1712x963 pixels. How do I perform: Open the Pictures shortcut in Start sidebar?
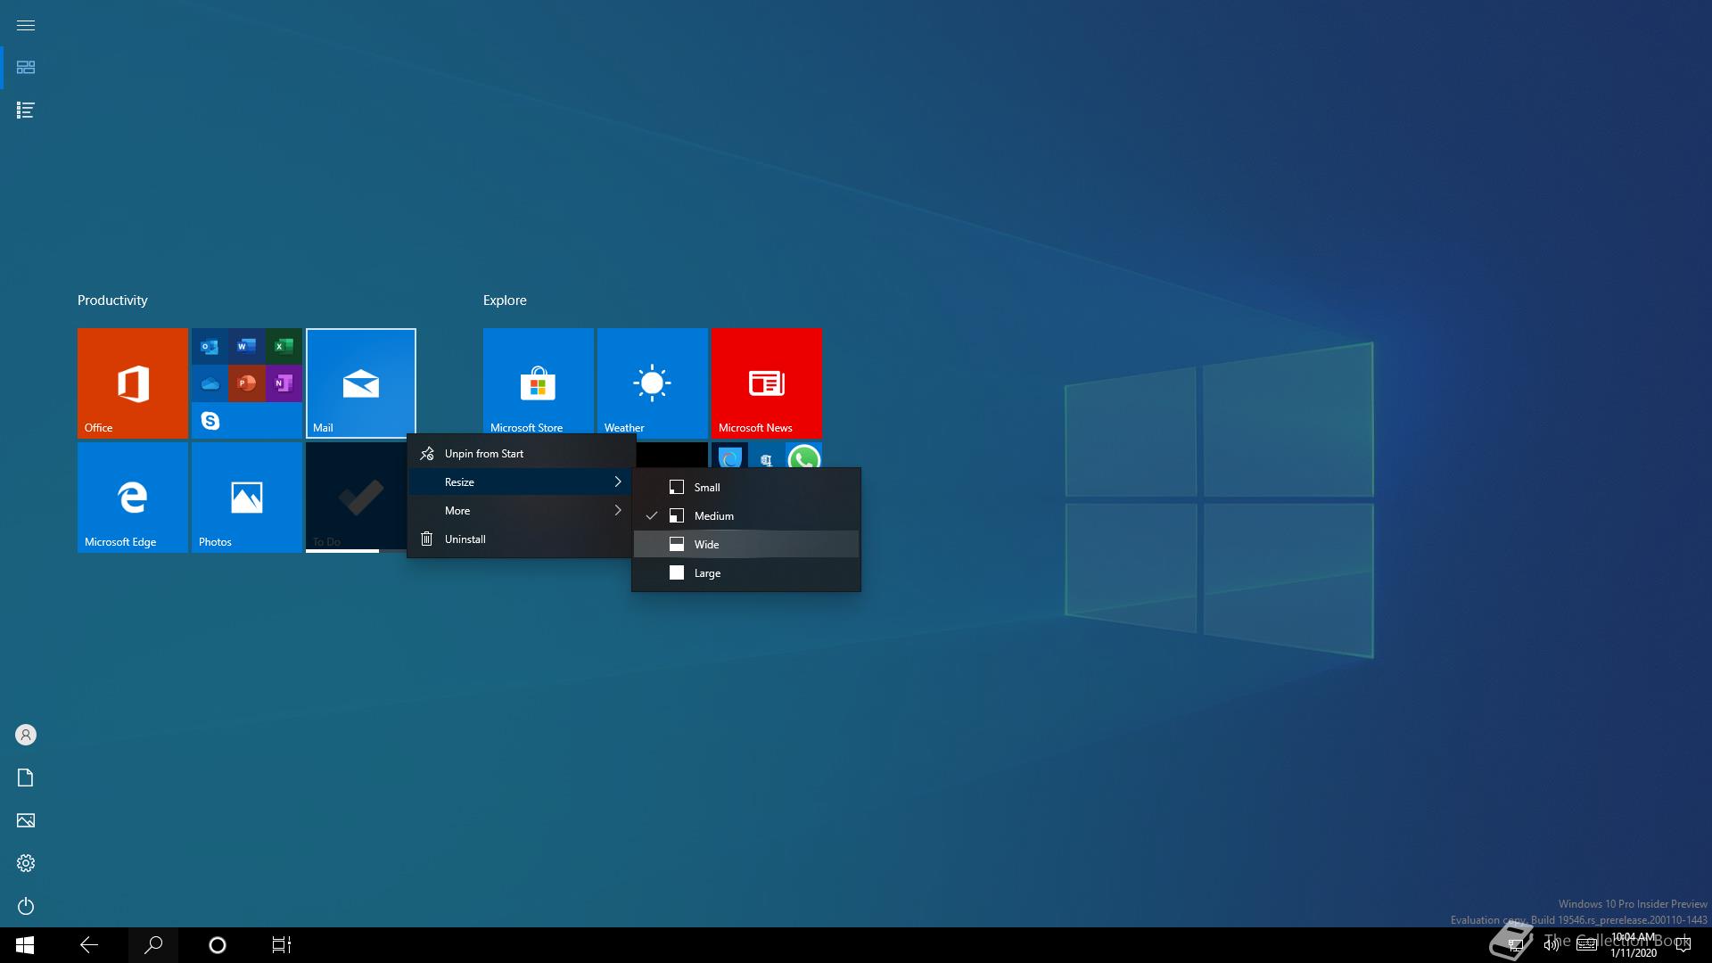point(26,820)
